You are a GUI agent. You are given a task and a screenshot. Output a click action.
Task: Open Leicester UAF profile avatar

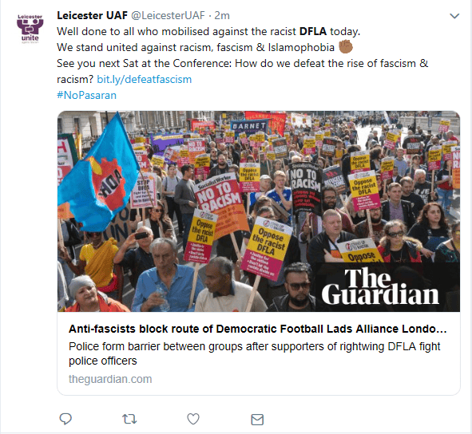[x=30, y=29]
